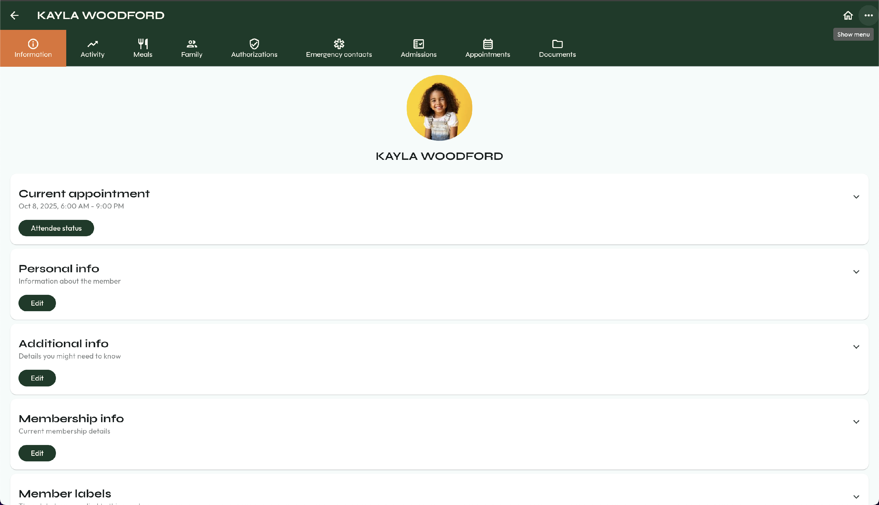Expand the Current appointment section chevron
Screen dimensions: 879x505
point(856,197)
